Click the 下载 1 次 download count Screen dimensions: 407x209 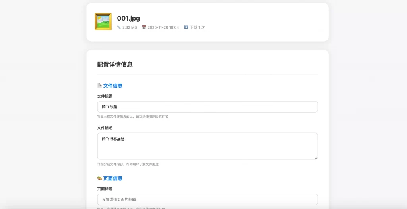(197, 27)
